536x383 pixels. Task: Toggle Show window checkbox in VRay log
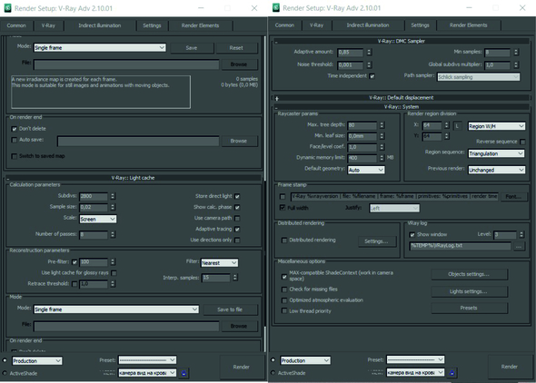point(412,234)
